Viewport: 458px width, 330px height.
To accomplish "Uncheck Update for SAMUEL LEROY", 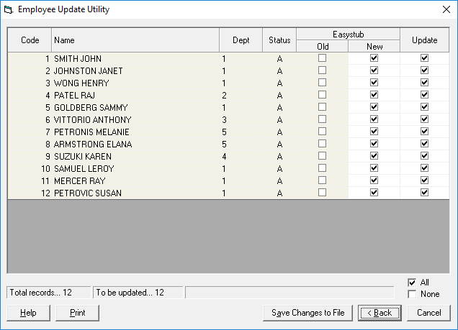I will 424,168.
